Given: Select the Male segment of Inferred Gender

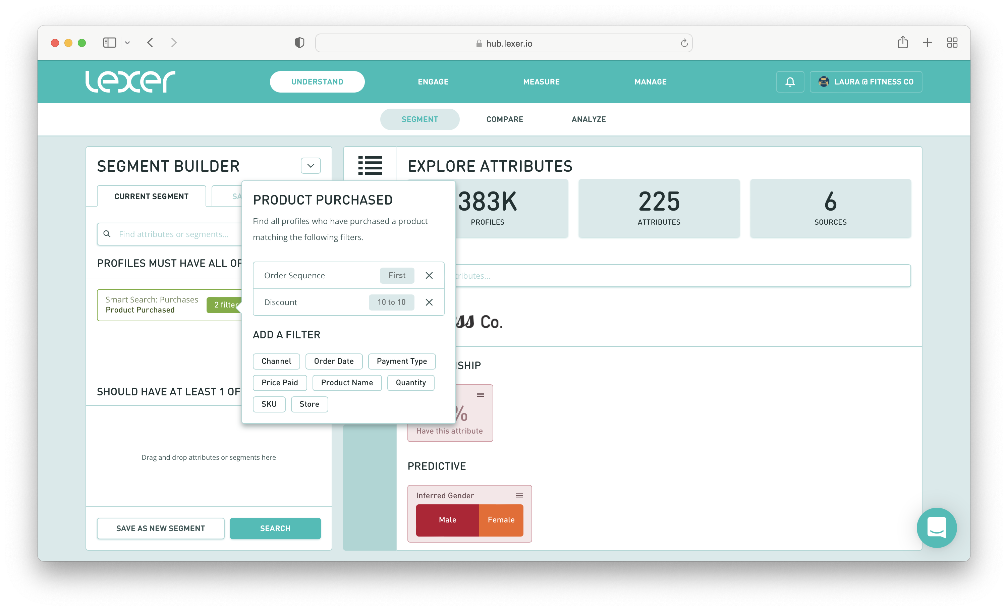Looking at the screenshot, I should [x=447, y=520].
